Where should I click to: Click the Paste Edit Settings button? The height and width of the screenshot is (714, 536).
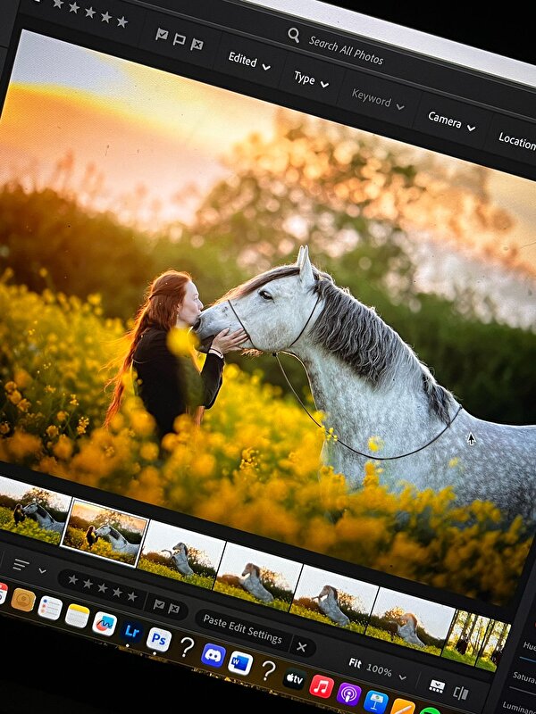(242, 629)
